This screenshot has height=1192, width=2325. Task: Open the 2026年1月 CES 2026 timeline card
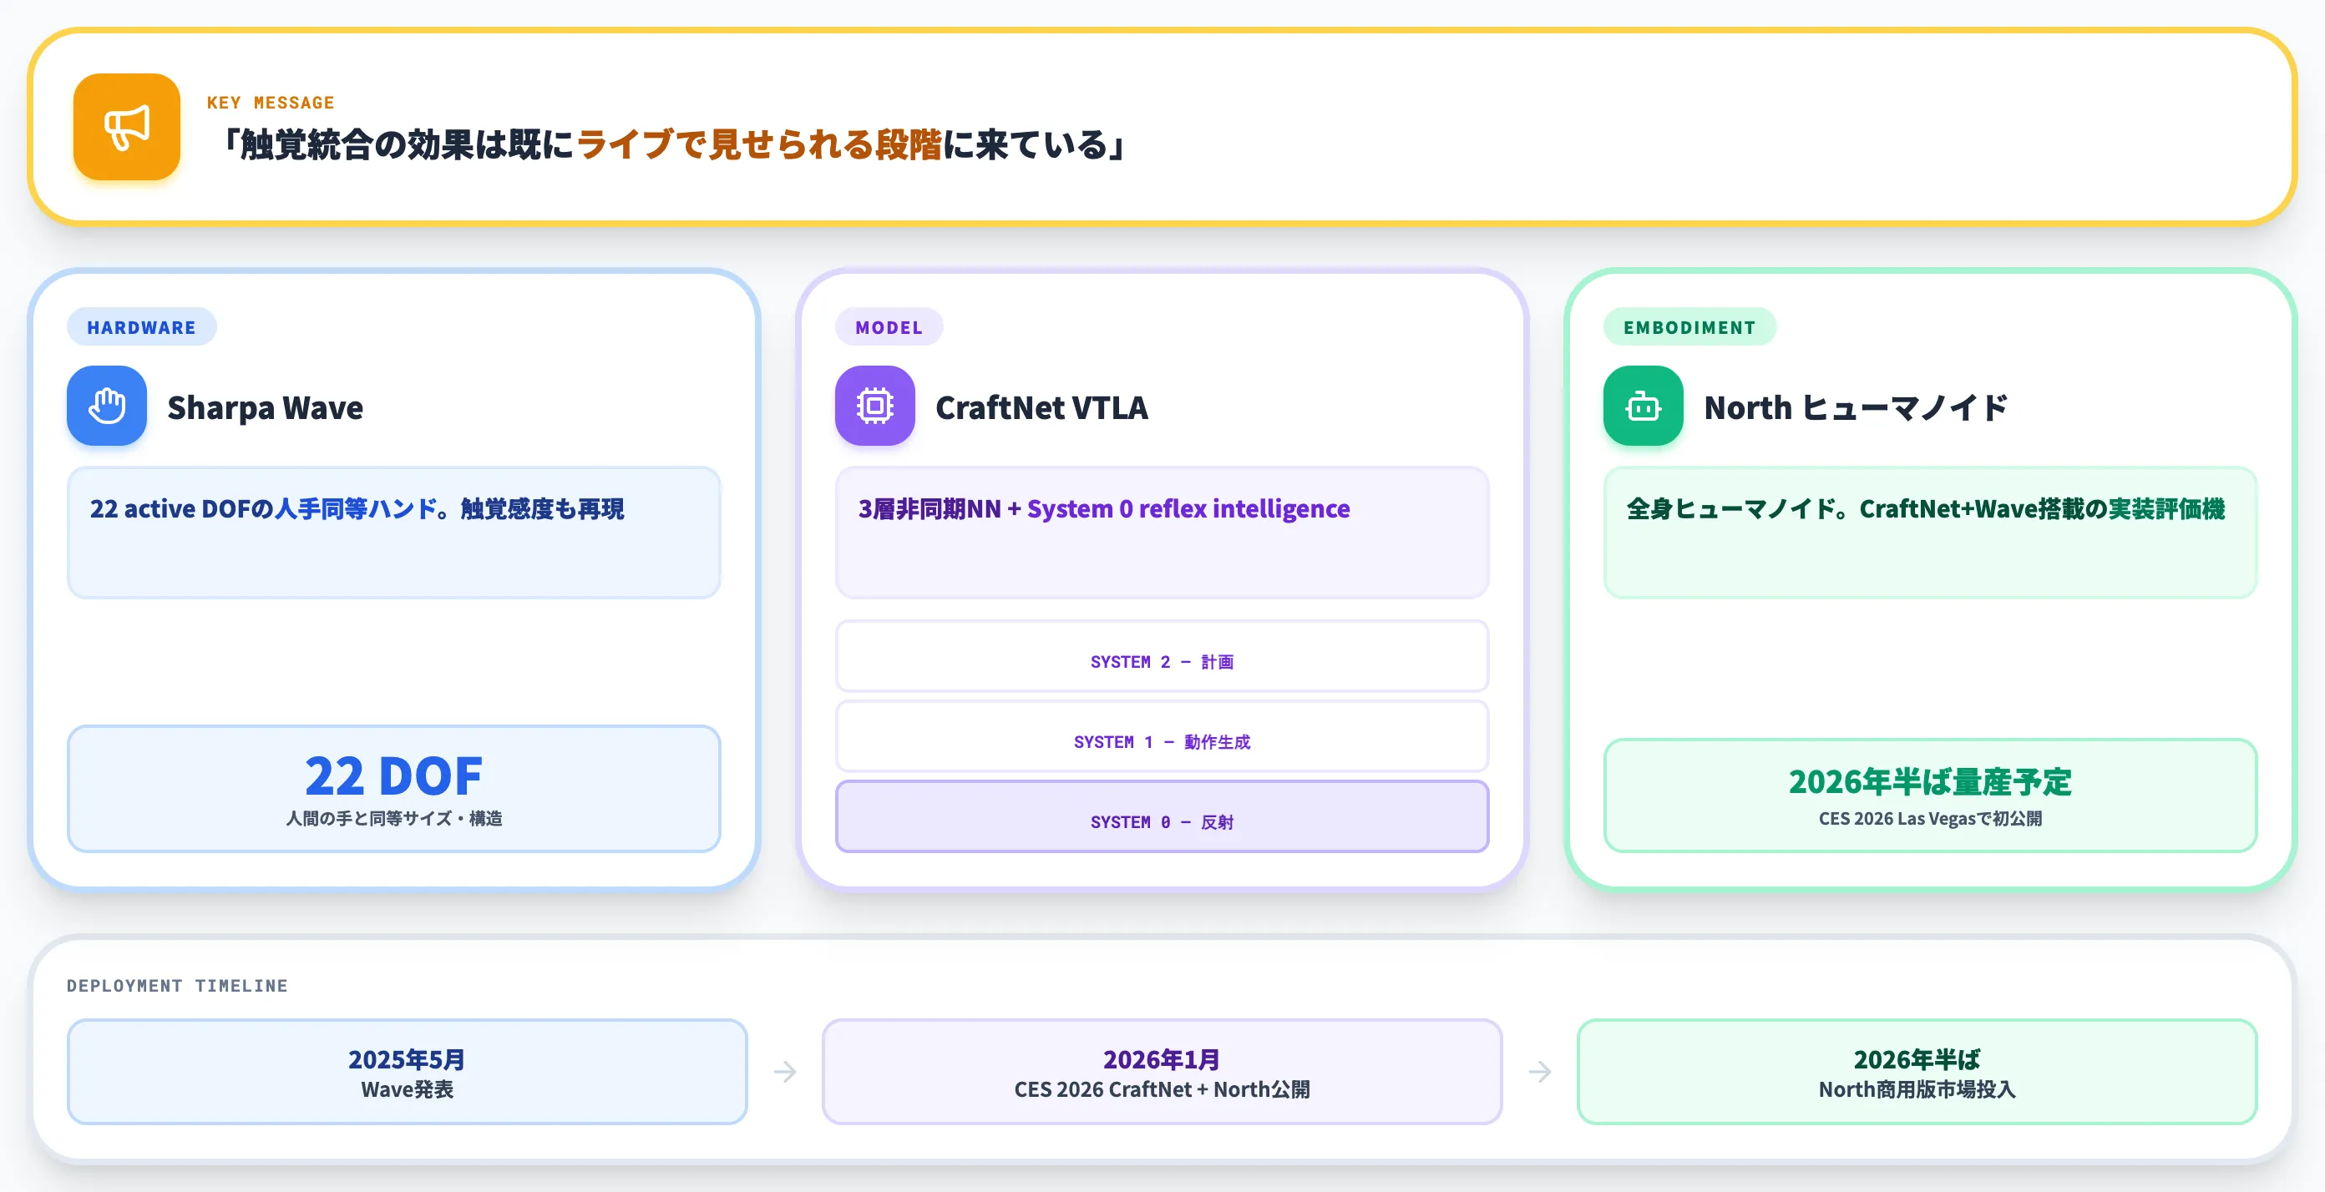1162,1072
